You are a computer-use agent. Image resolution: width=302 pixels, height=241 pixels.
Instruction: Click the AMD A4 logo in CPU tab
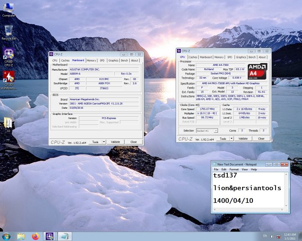point(258,71)
